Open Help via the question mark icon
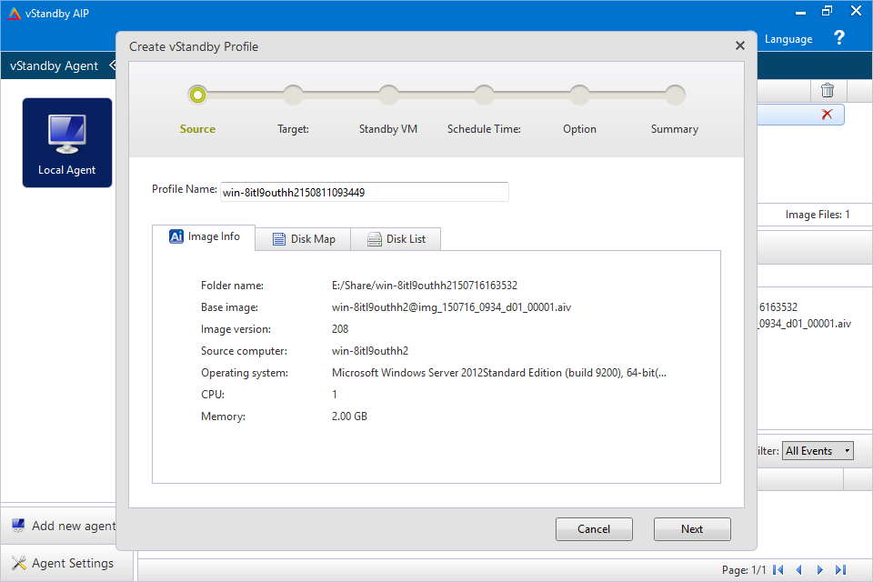The height and width of the screenshot is (582, 873). tap(838, 37)
